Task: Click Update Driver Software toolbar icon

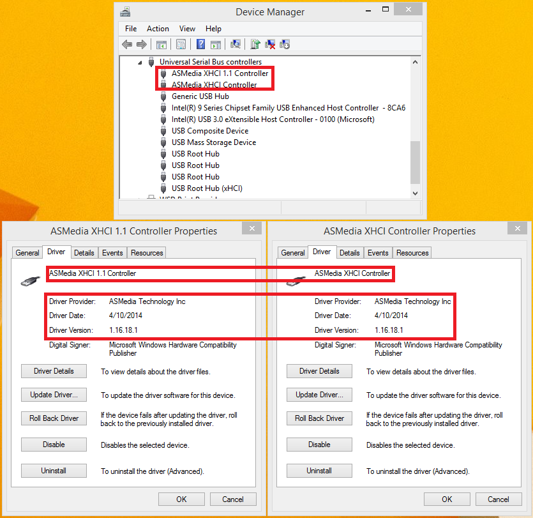Action: [x=255, y=44]
